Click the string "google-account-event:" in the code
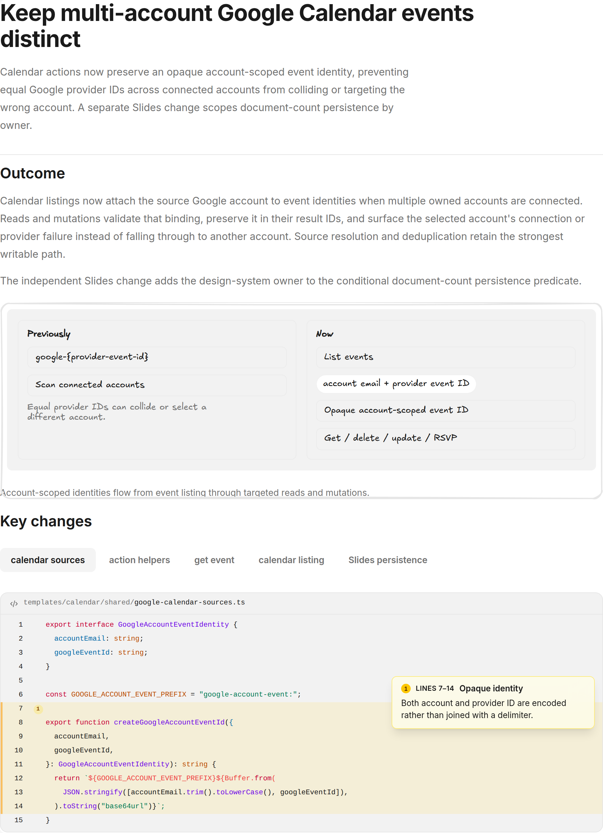The image size is (603, 833). 248,694
